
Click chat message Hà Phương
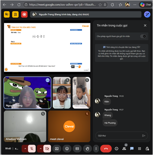pos(110,123)
